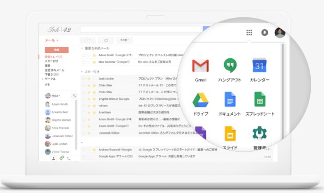This screenshot has height=193, width=324.
Task: Open the 国際会議は大きな成功を email
Action: pos(154,113)
